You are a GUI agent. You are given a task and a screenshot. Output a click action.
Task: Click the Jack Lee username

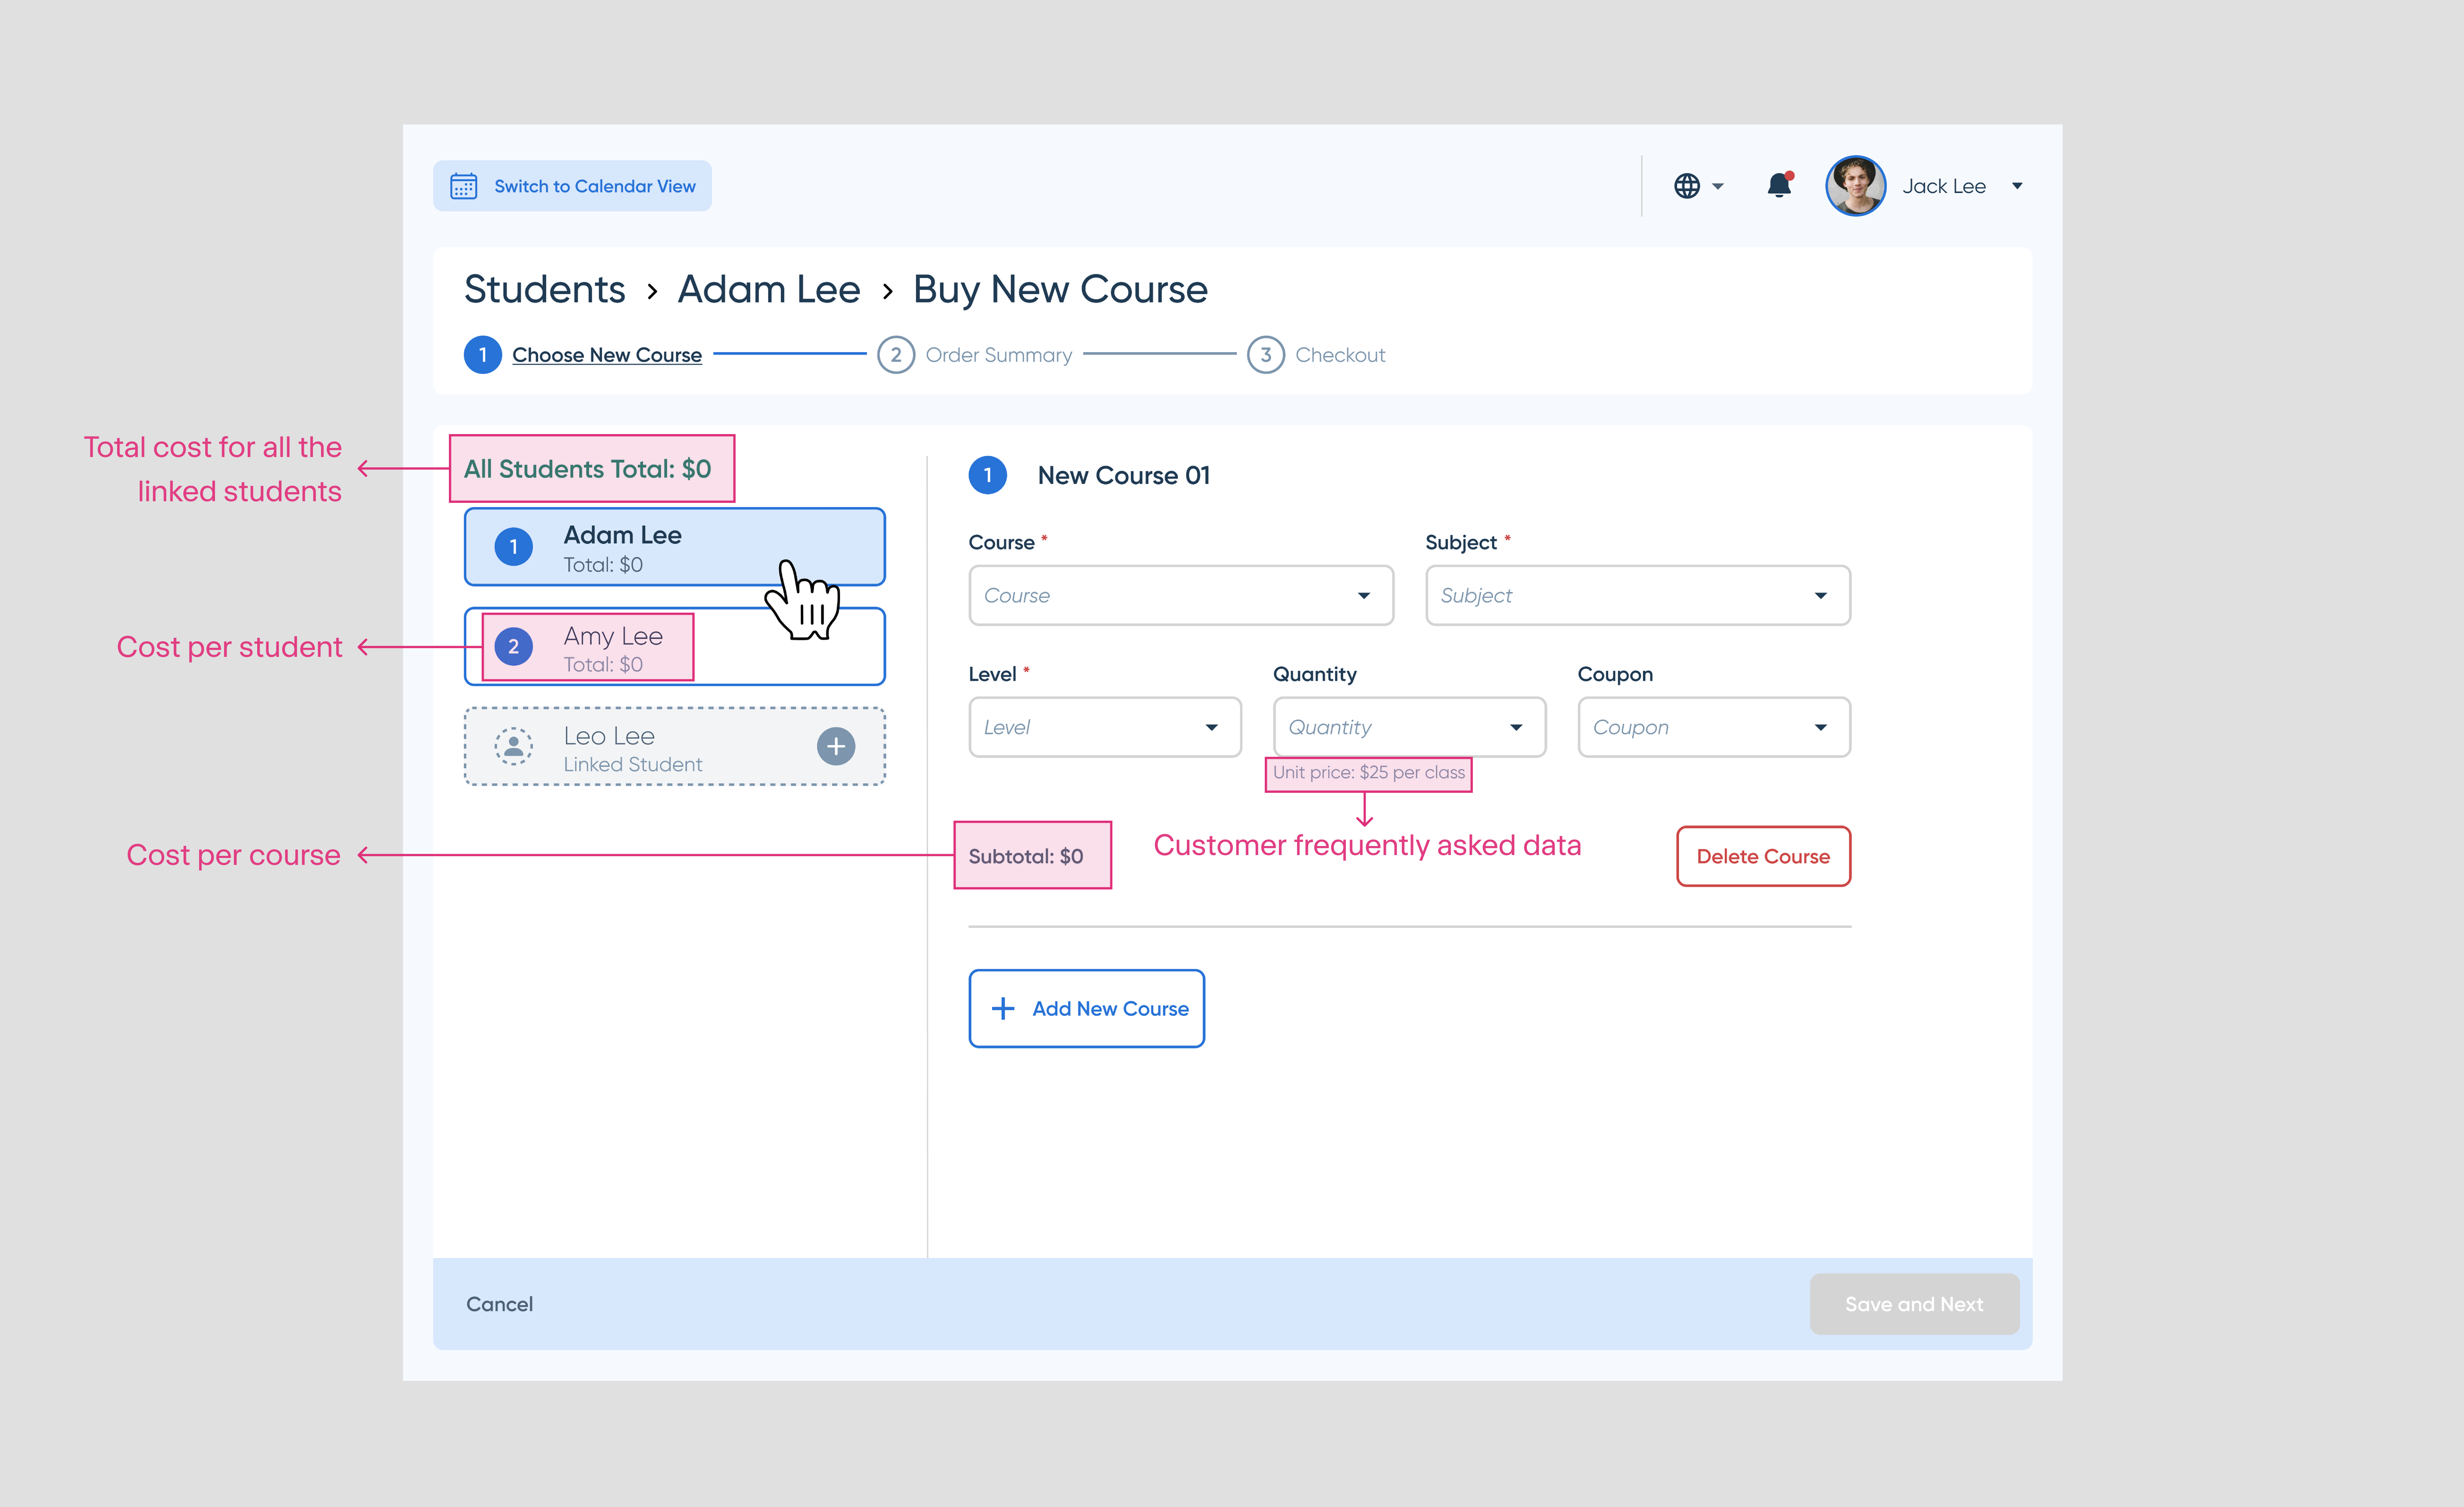pos(1944,186)
